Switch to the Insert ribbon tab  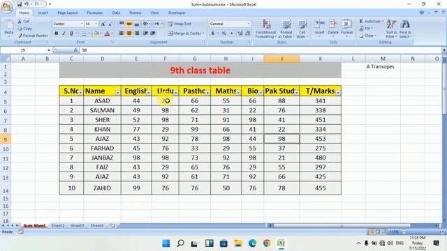coord(43,13)
